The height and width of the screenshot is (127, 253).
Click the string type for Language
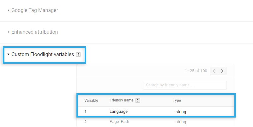181,112
